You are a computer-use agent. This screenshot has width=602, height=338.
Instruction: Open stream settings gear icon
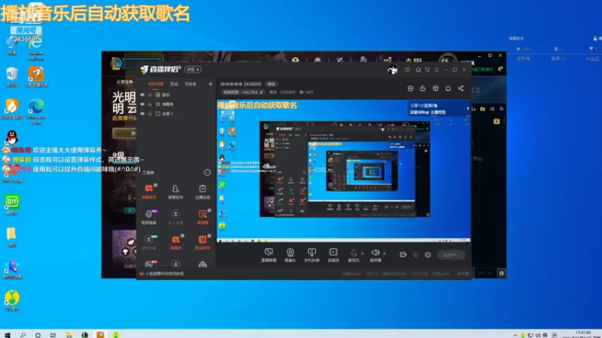click(x=427, y=255)
